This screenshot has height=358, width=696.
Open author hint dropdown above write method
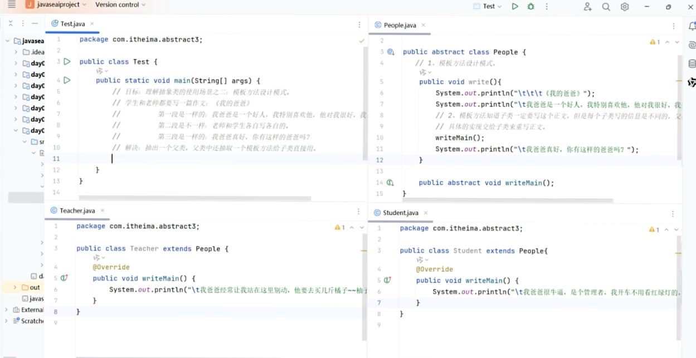point(426,72)
